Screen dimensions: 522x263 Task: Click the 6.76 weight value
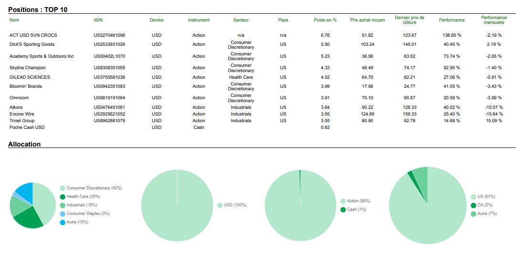point(325,35)
